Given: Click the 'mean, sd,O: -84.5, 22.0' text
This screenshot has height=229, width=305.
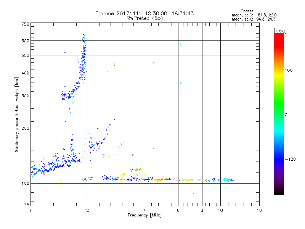Looking at the screenshot, I should click(254, 15).
